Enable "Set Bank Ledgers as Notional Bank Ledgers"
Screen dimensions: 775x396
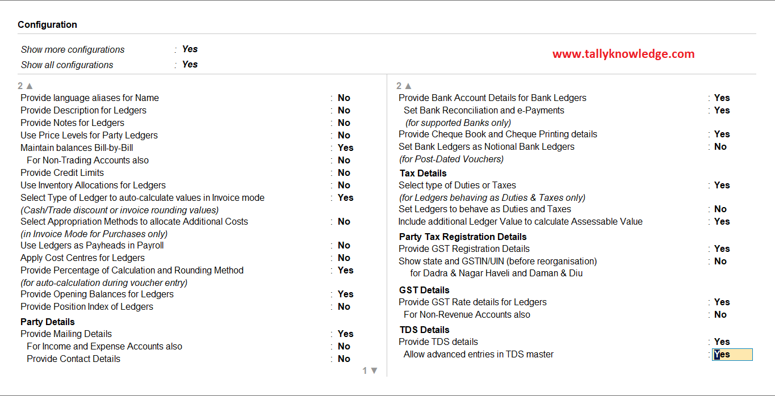(720, 146)
